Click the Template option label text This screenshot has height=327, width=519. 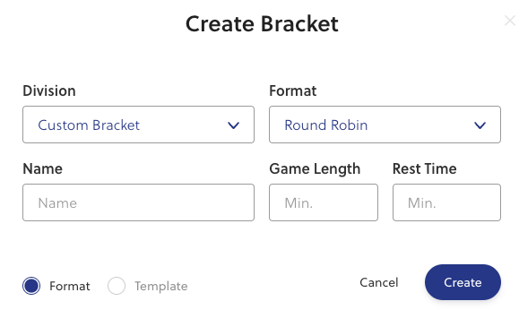click(x=161, y=286)
